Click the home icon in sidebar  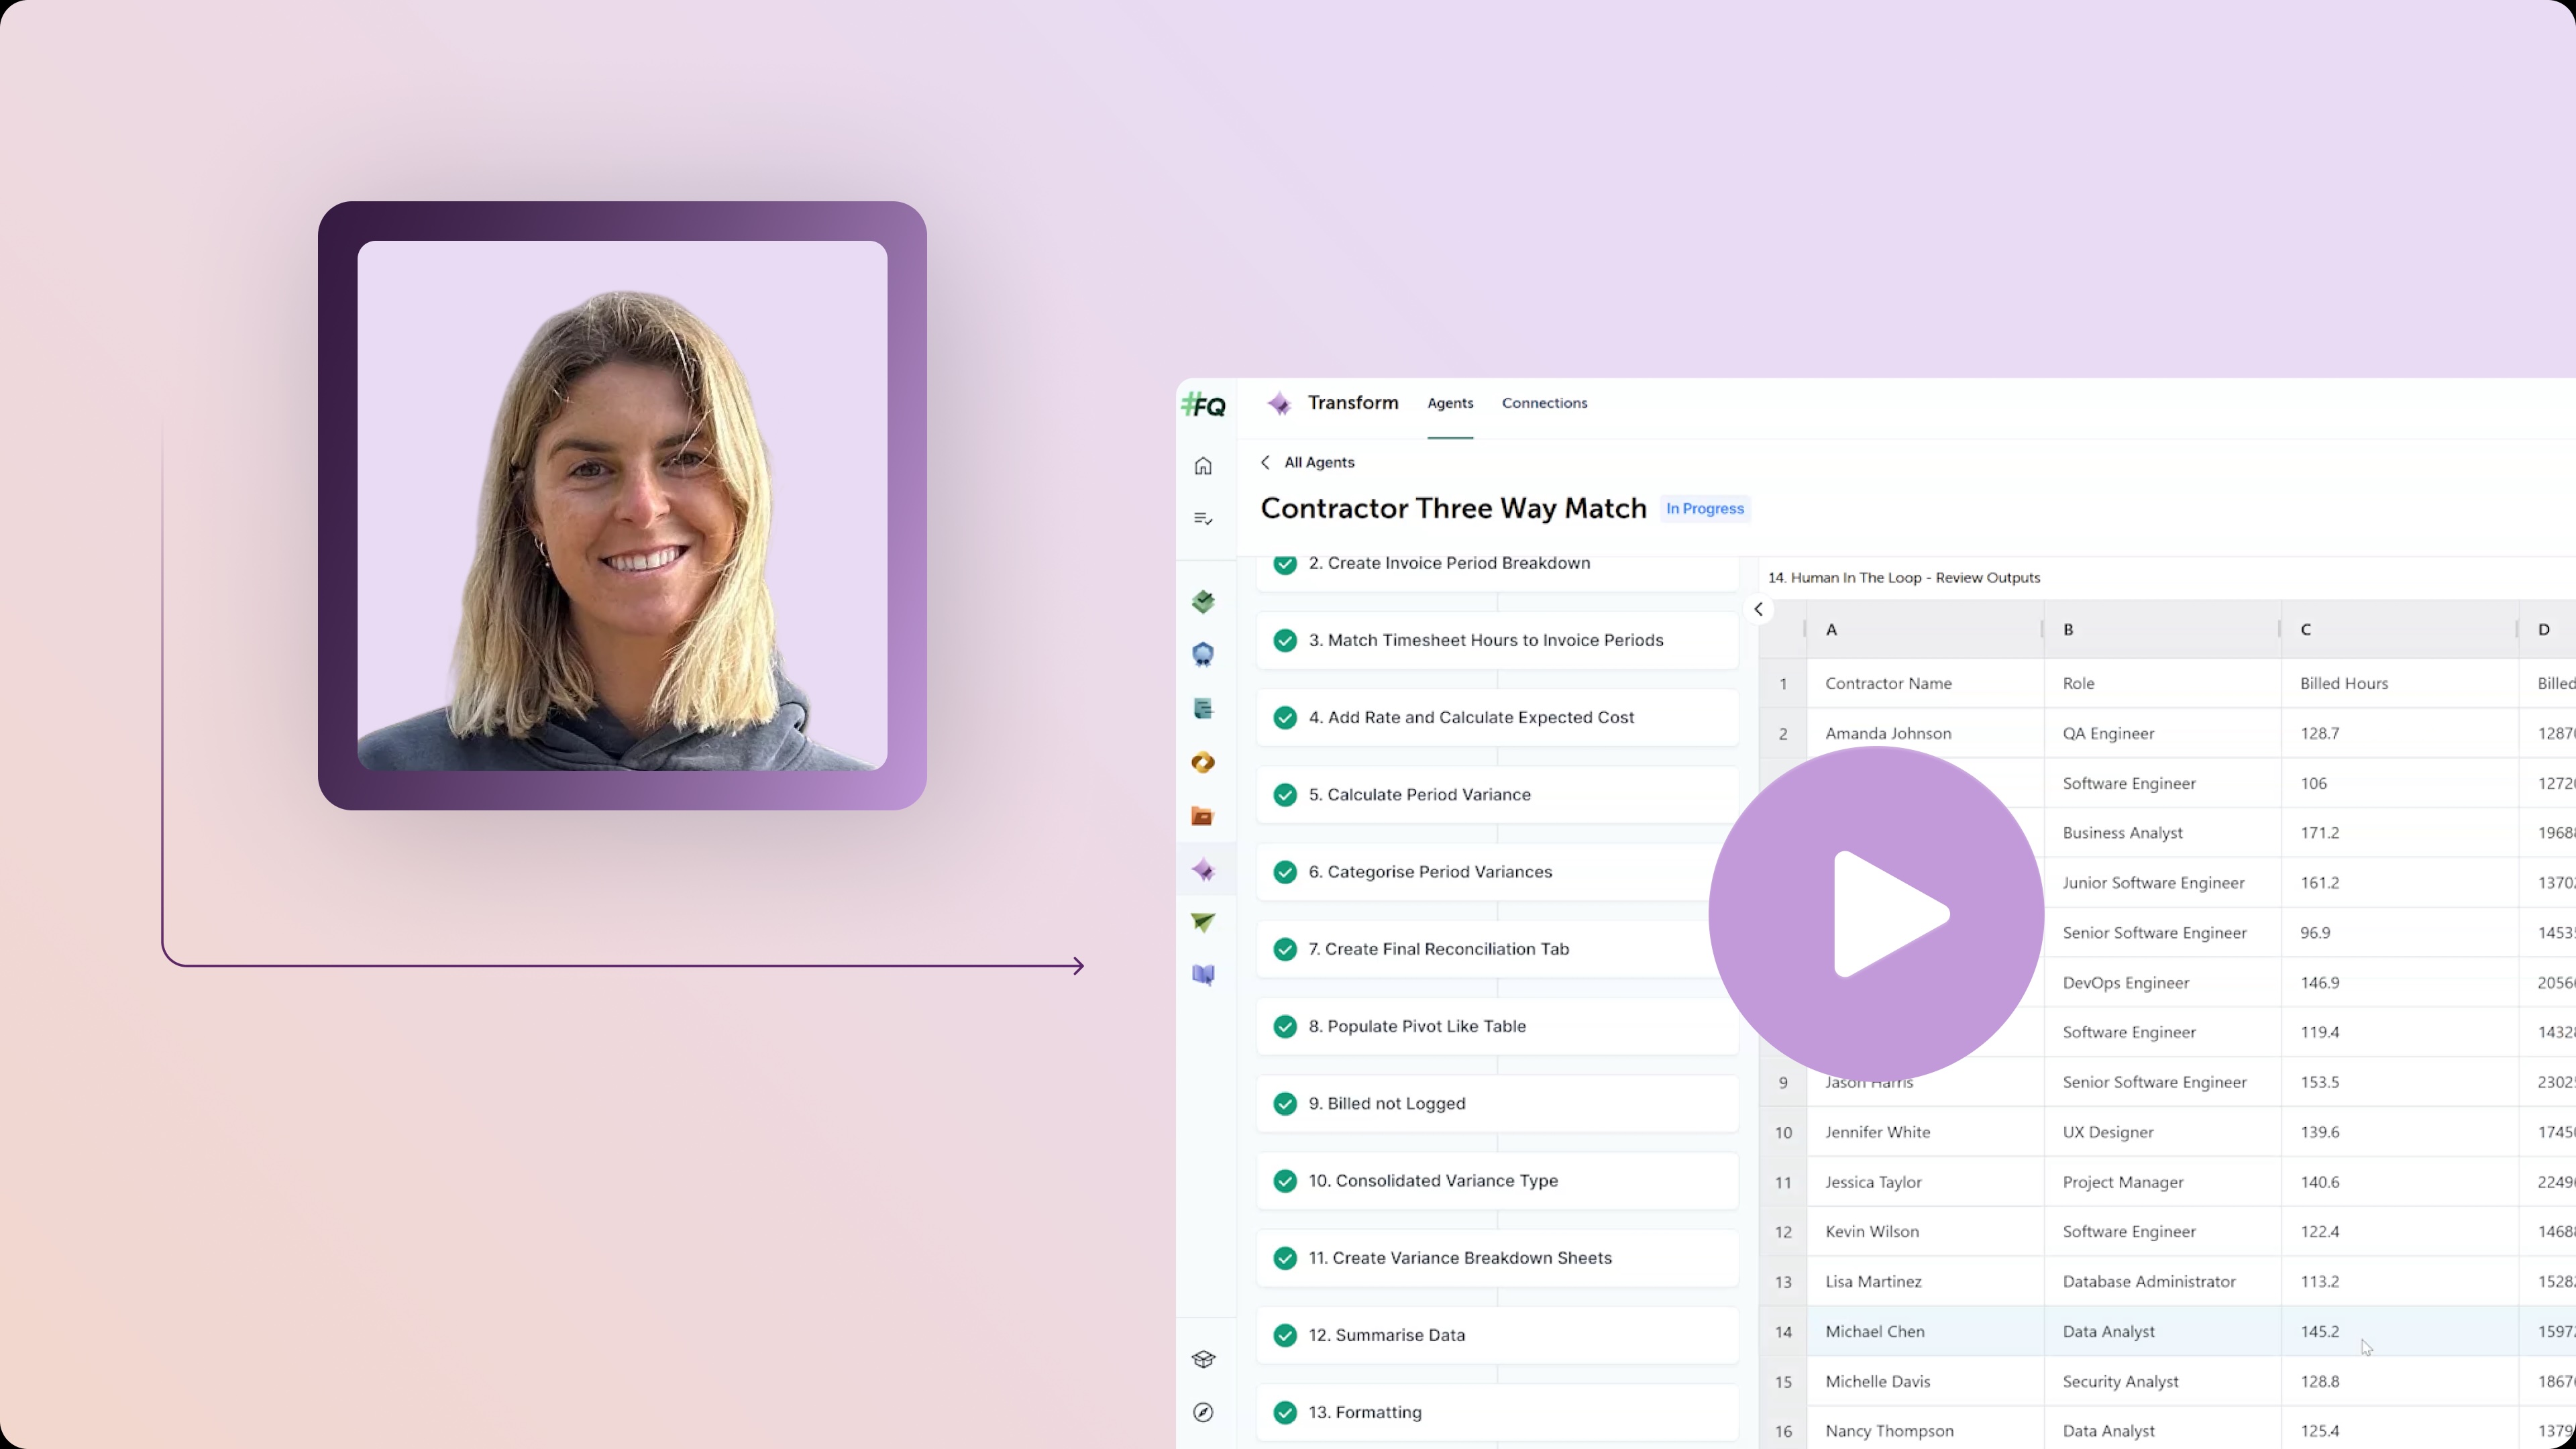point(1203,466)
